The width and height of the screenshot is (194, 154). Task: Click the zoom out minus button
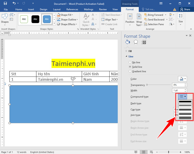157,152
